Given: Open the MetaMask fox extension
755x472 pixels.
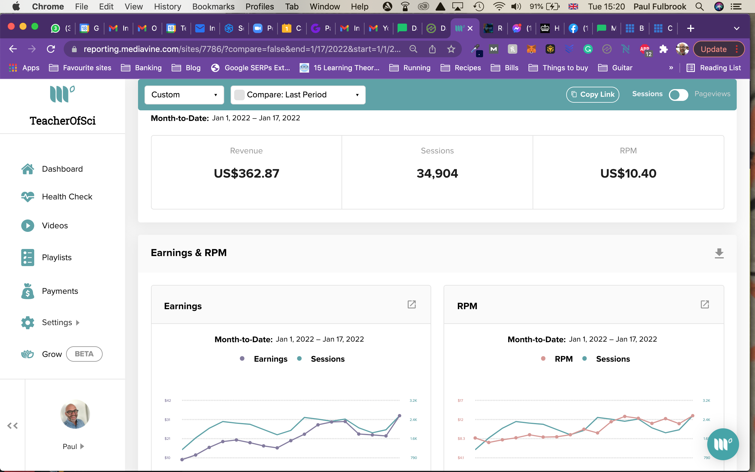Looking at the screenshot, I should pyautogui.click(x=531, y=49).
